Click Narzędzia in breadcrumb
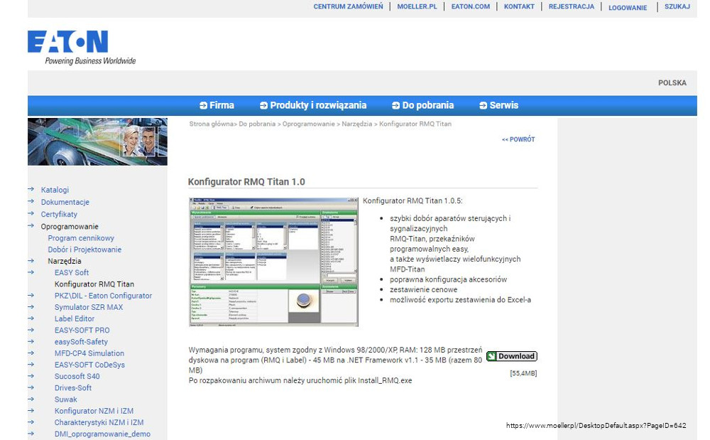The width and height of the screenshot is (710, 440). 357,124
